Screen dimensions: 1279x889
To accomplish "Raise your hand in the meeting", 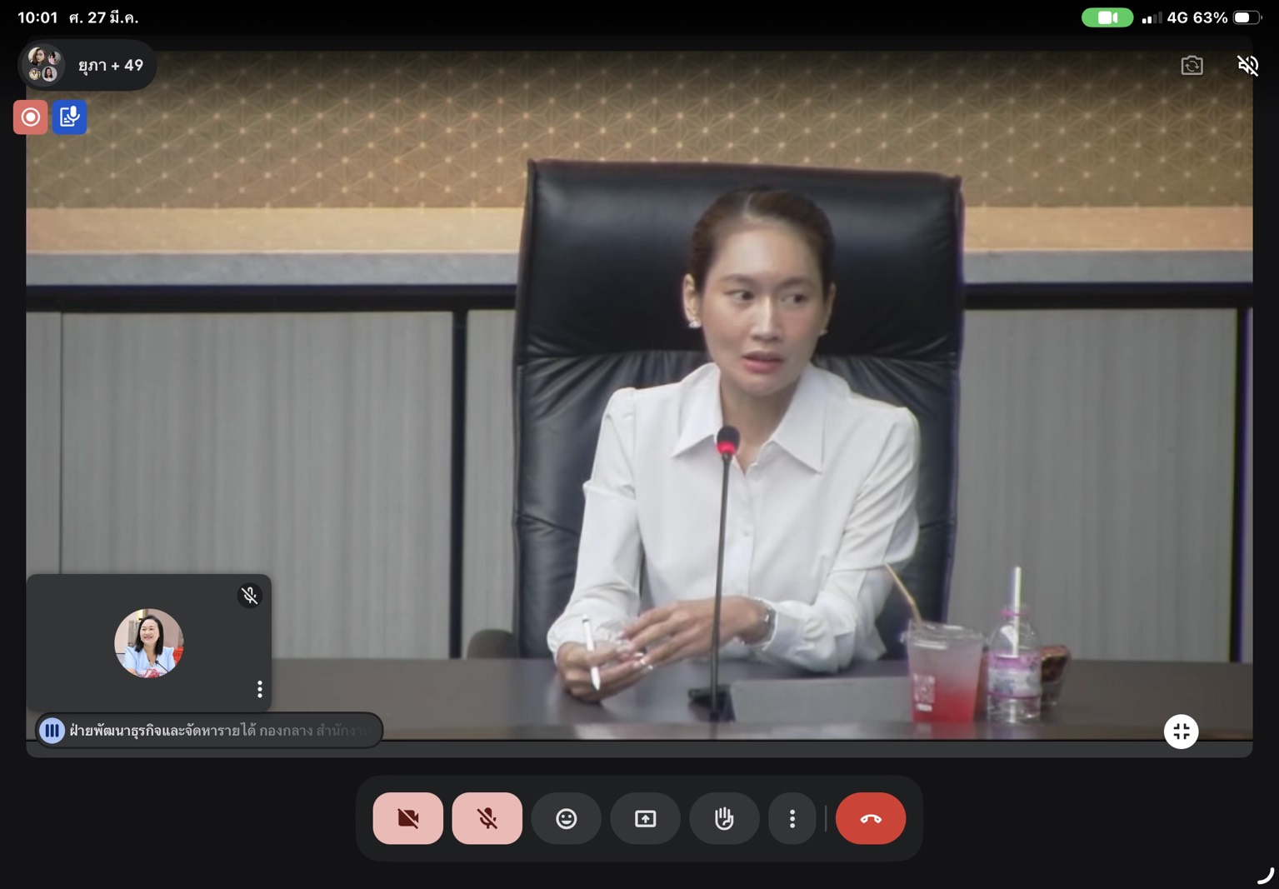I will coord(724,818).
